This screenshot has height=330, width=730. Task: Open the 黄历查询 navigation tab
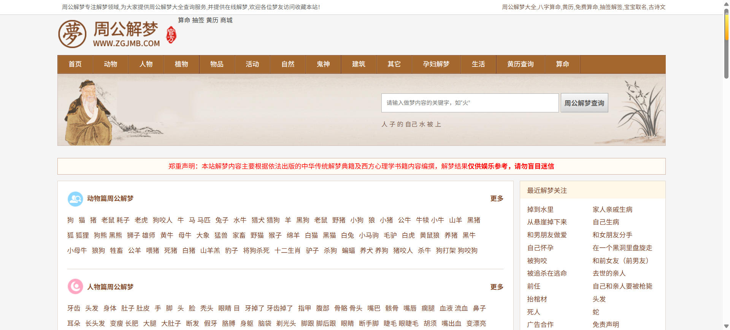[x=521, y=64]
